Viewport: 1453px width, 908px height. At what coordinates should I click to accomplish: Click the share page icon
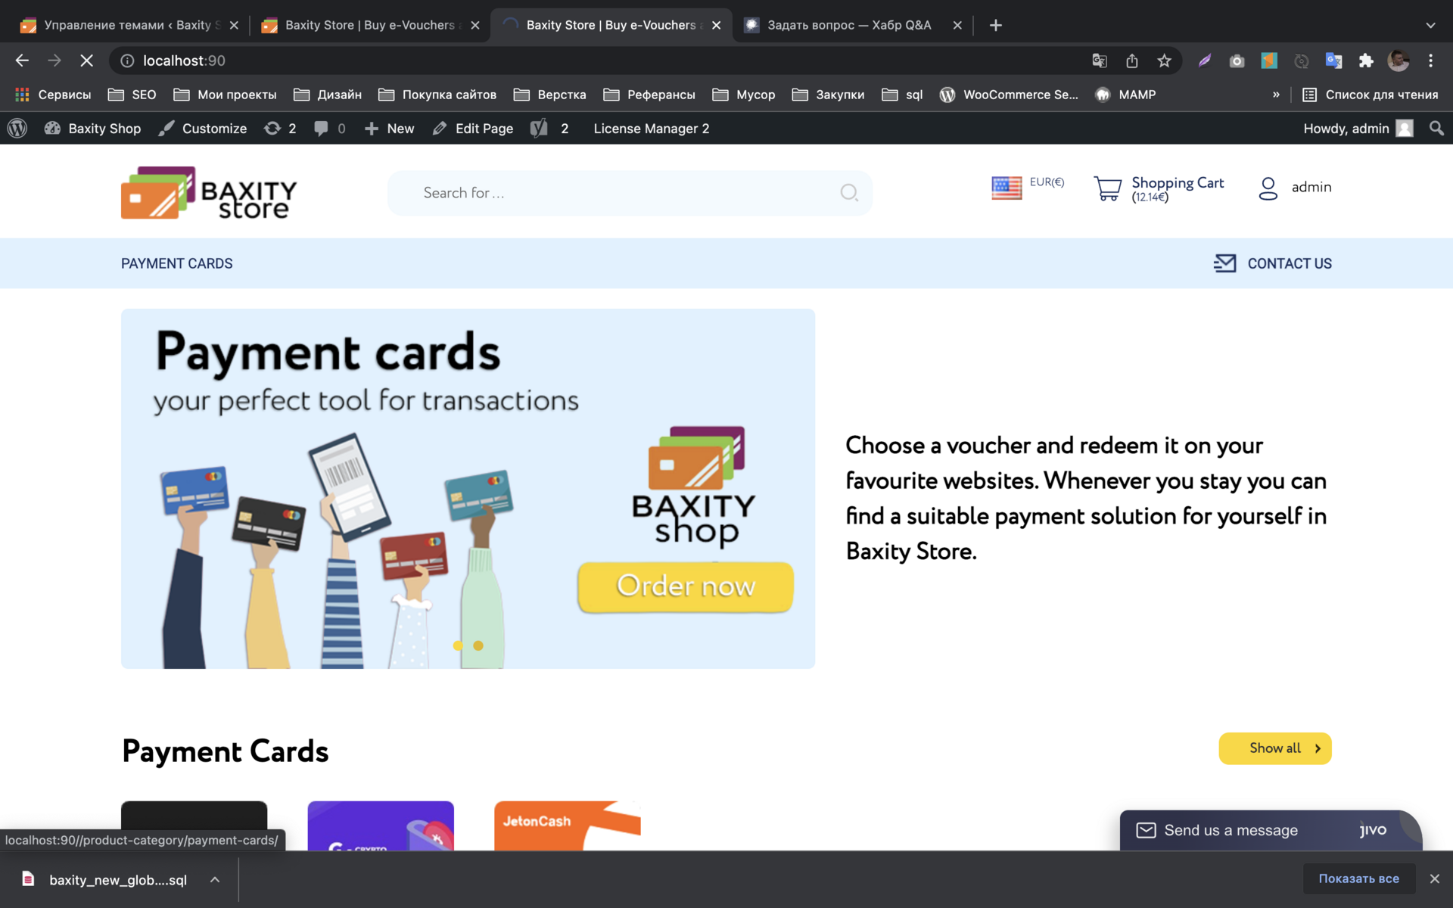point(1132,61)
